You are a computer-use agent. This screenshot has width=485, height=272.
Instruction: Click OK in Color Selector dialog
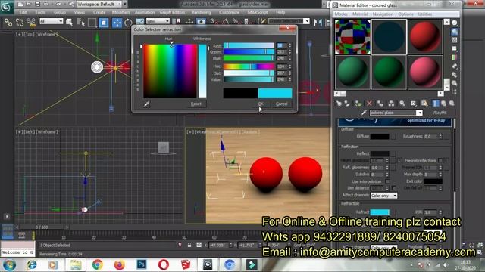(x=261, y=104)
